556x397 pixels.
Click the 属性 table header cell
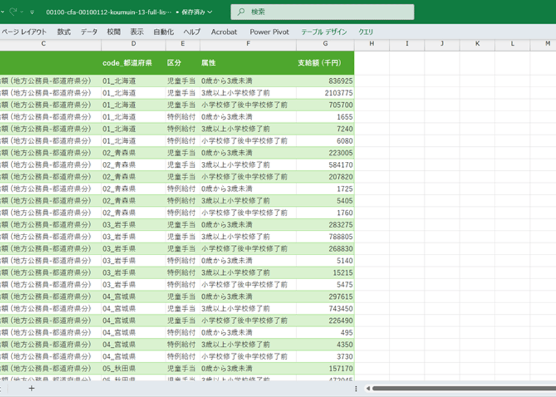point(248,63)
